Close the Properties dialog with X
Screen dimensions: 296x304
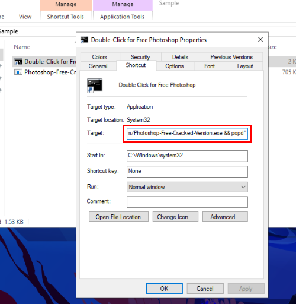click(260, 40)
